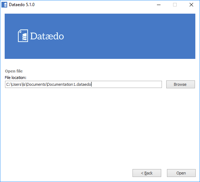Click the disabled maximize window button
Image resolution: width=200 pixels, height=182 pixels.
tap(175, 5)
